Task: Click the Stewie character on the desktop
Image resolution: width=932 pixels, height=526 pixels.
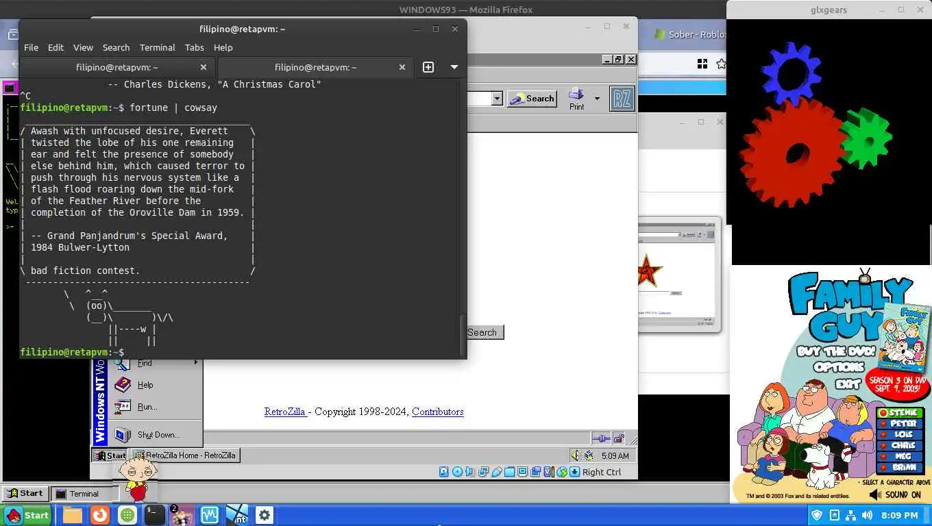Action: 137,479
